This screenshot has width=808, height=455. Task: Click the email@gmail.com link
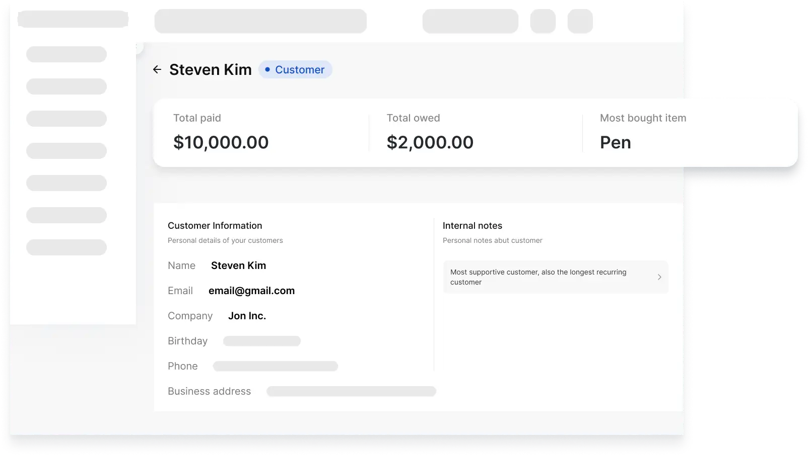click(251, 291)
